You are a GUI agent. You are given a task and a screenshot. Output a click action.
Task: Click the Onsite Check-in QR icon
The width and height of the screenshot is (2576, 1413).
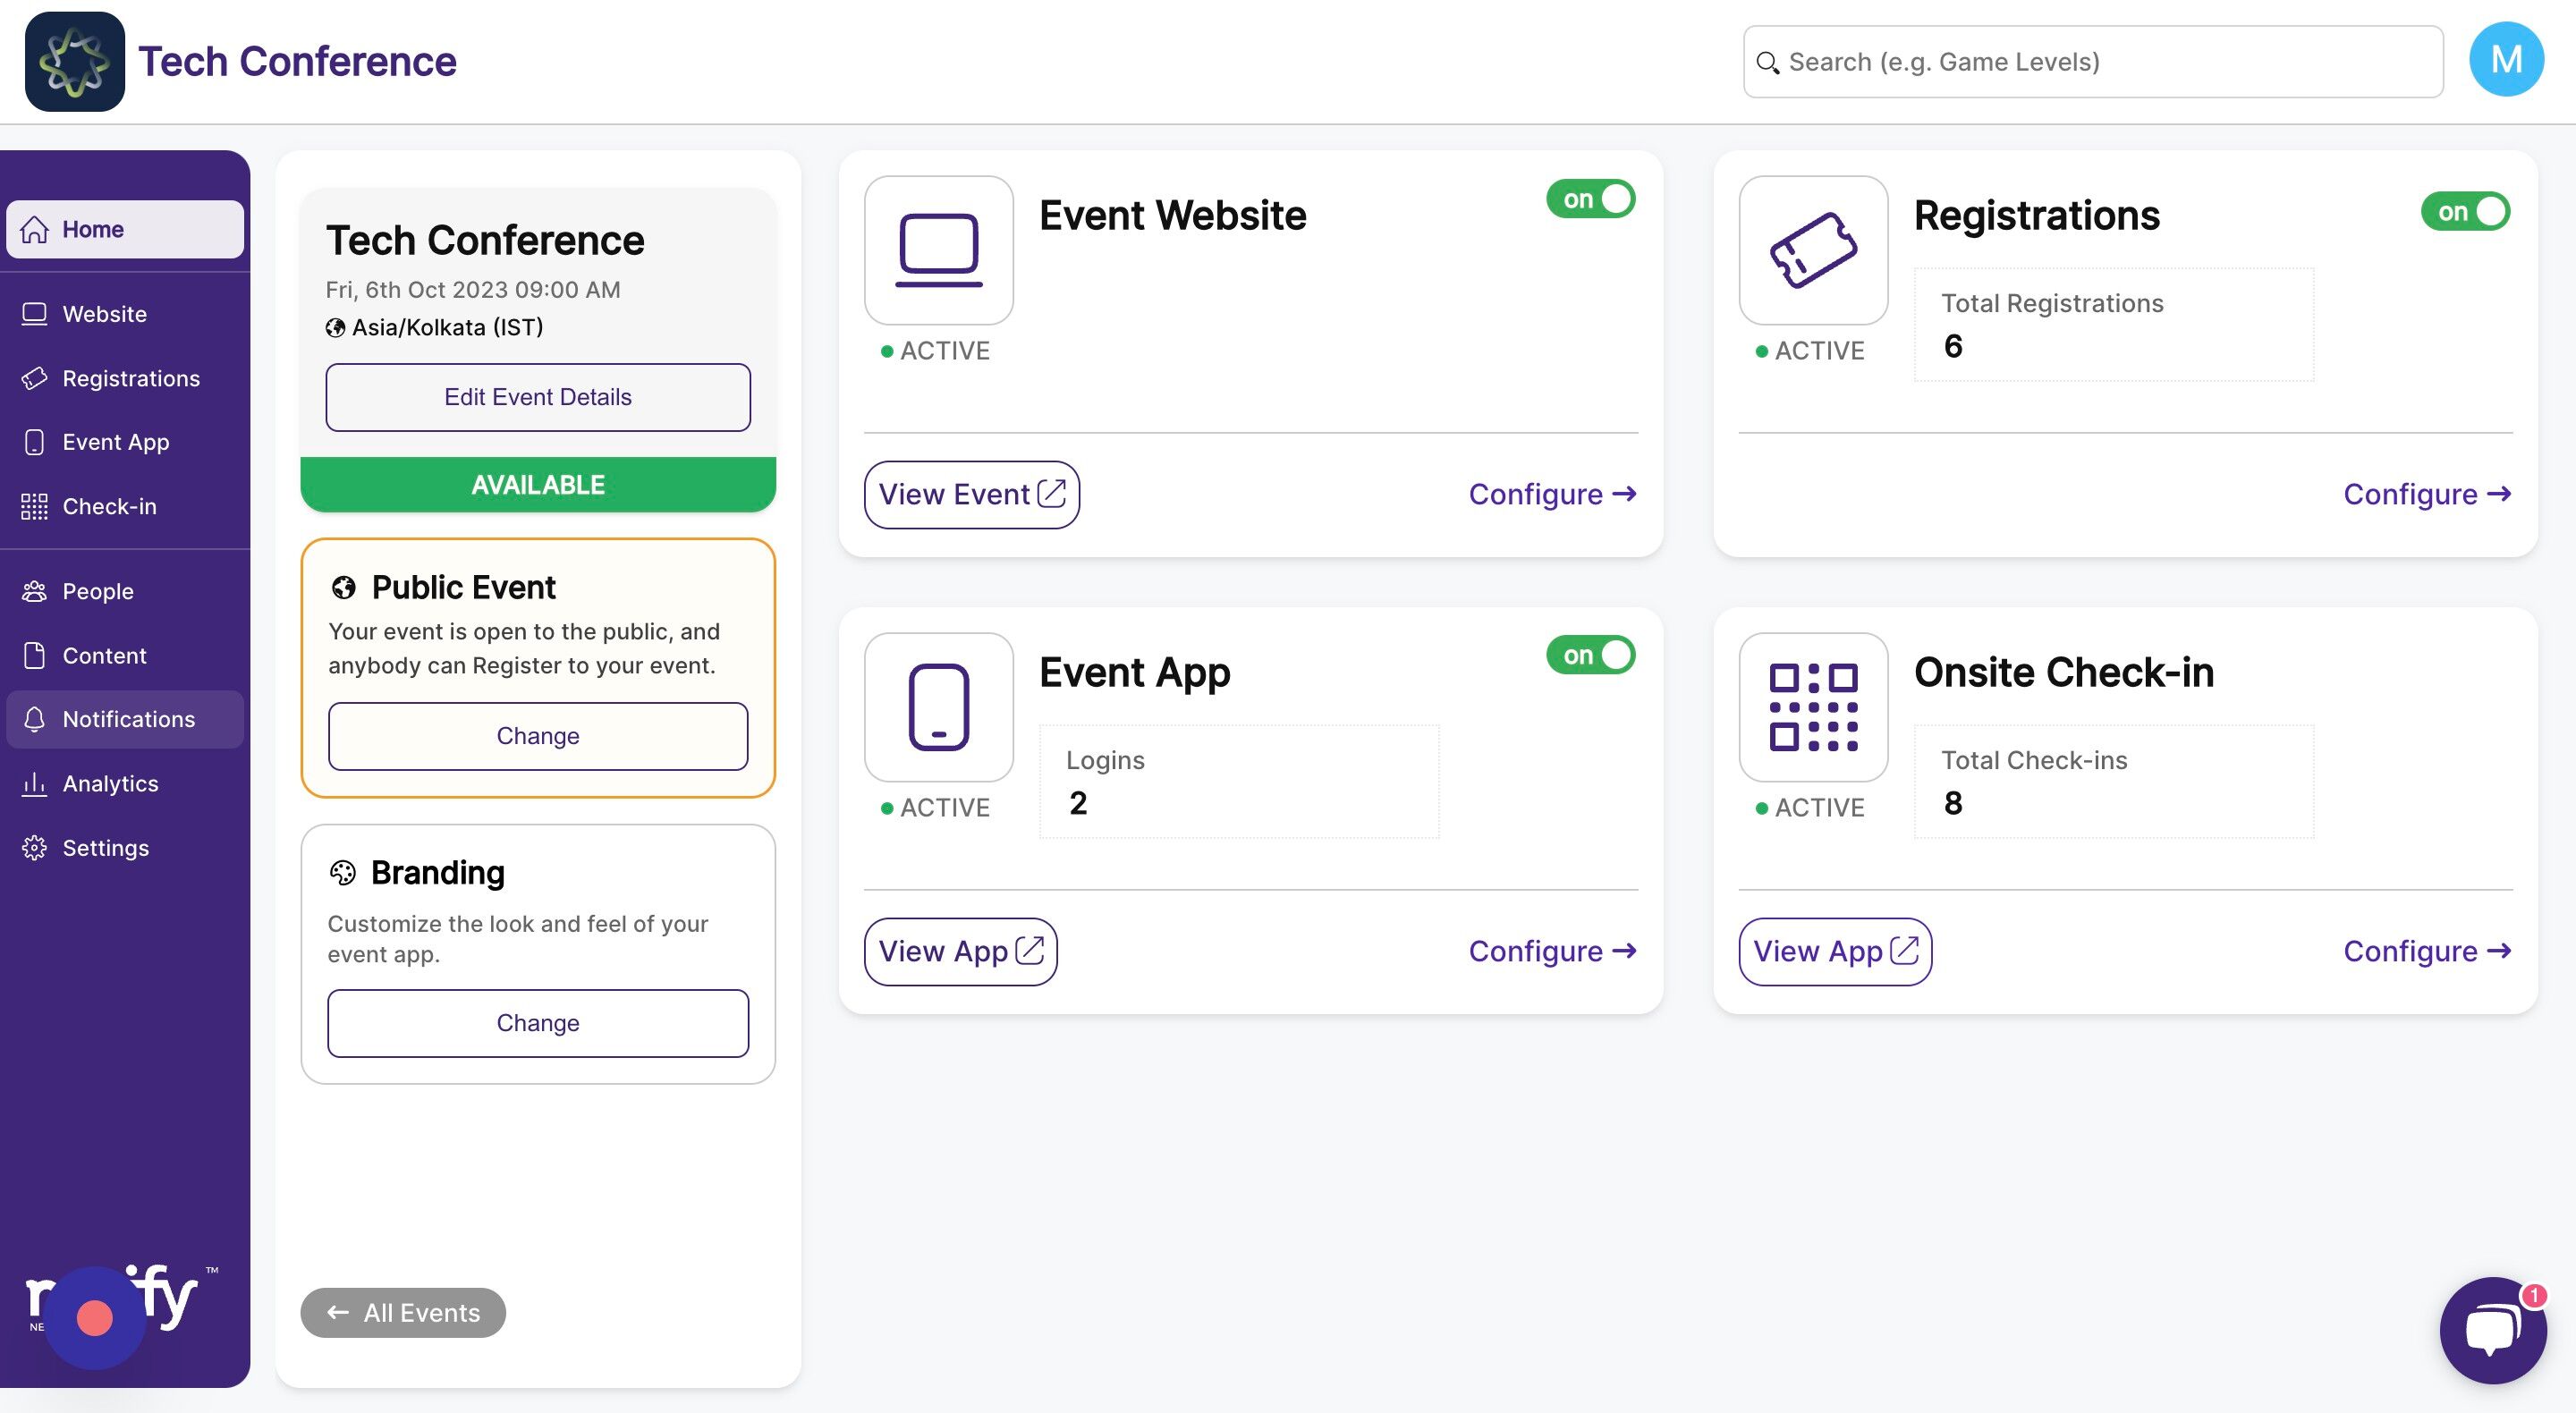point(1812,707)
